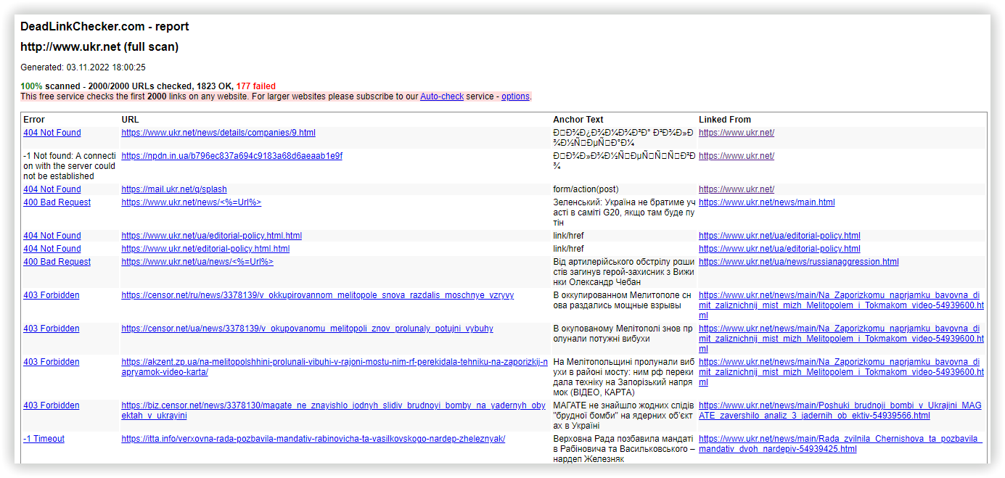Click the DeadLinkChecker.com - report title
The height and width of the screenshot is (478, 1005).
point(104,27)
